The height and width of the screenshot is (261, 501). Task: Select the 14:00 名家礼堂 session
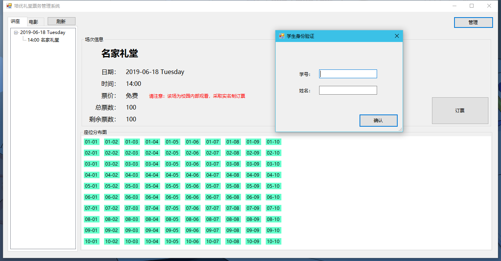point(43,40)
